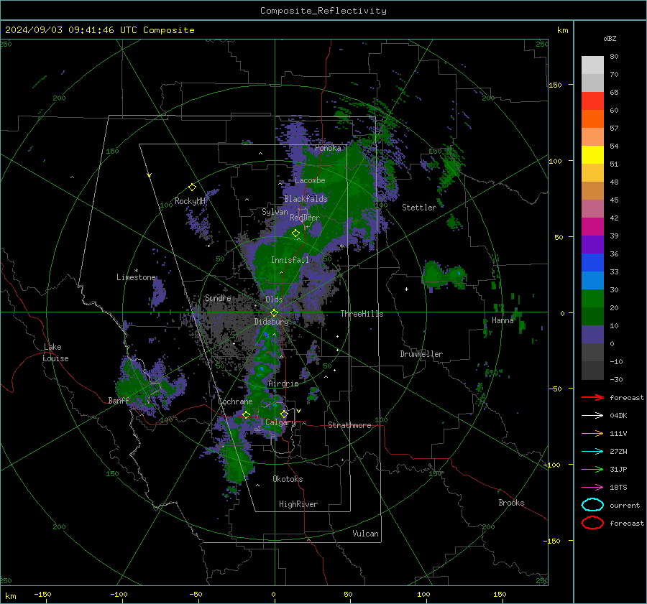Click the Innisfail label
Viewport: 647px width, 604px height.
290,260
